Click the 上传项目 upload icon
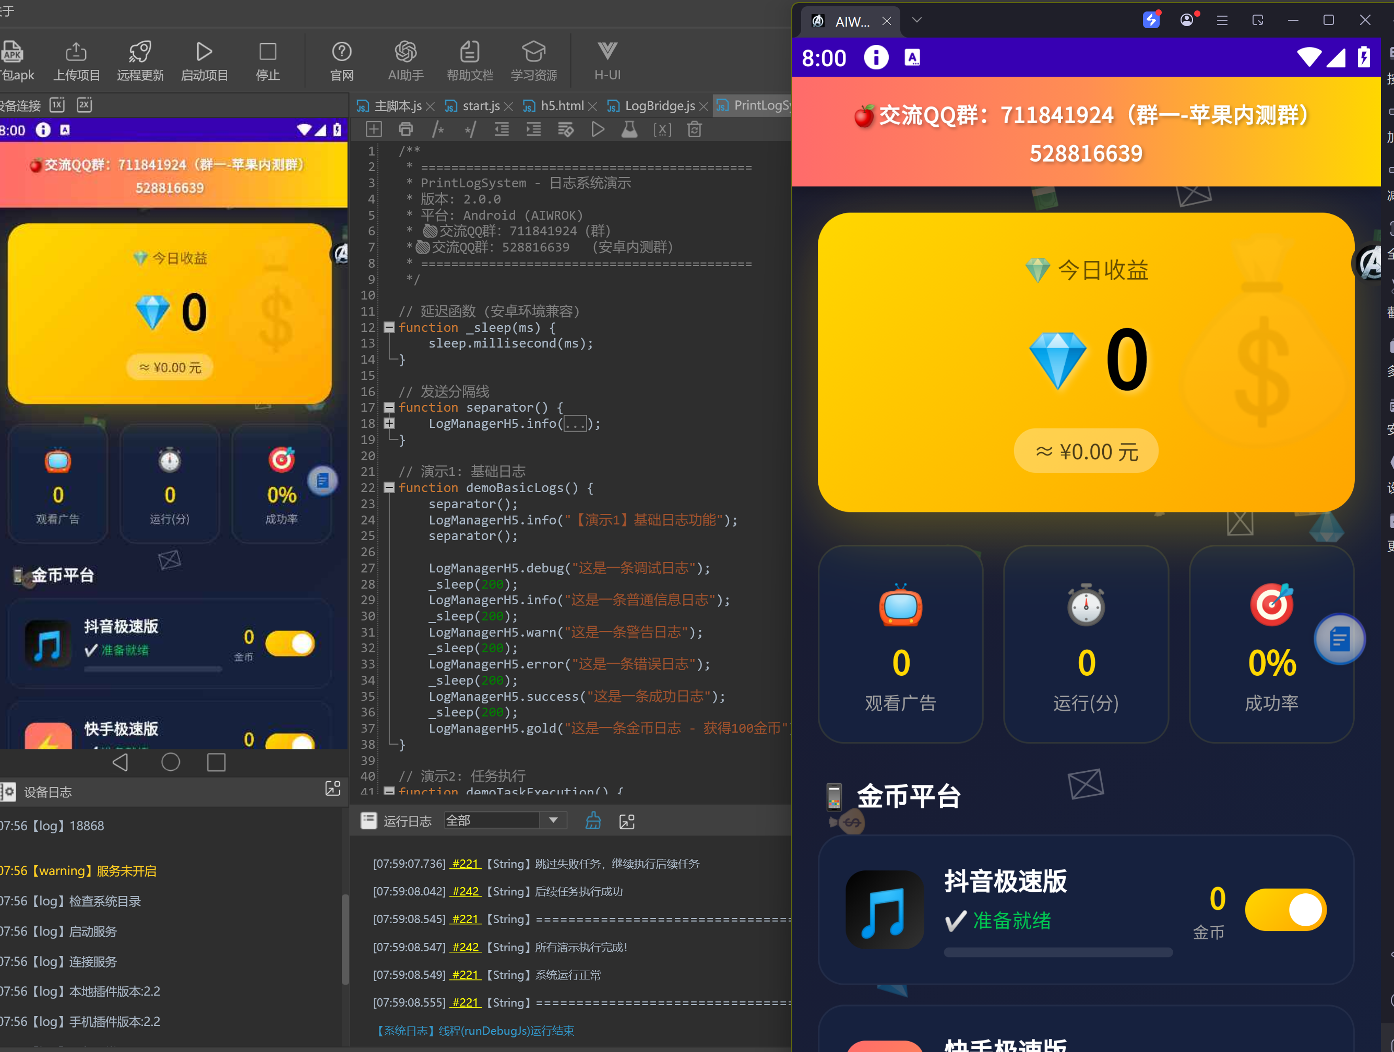The image size is (1394, 1052). point(76,52)
